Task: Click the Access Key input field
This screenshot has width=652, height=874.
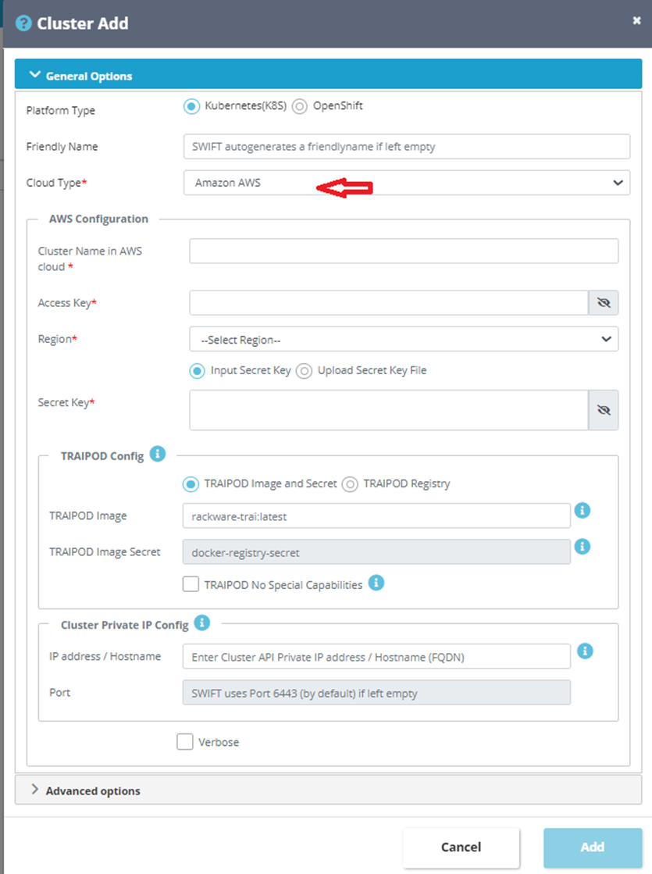Action: click(389, 303)
